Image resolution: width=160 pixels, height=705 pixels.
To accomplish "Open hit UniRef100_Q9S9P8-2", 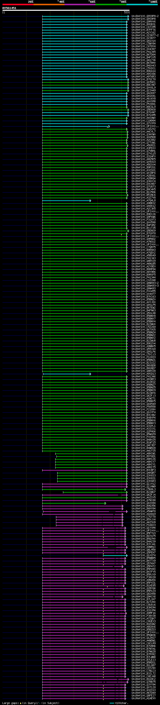I will coord(145,16).
